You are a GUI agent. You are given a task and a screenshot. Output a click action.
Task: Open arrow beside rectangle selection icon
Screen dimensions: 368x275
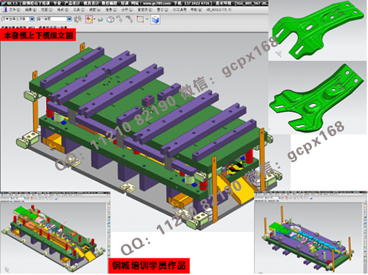[x=147, y=19]
